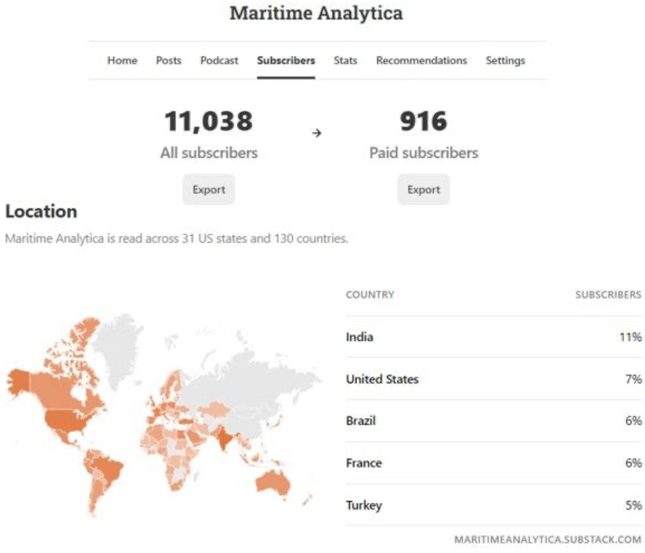
Task: Click Turkey's 5% value
Action: tap(633, 505)
